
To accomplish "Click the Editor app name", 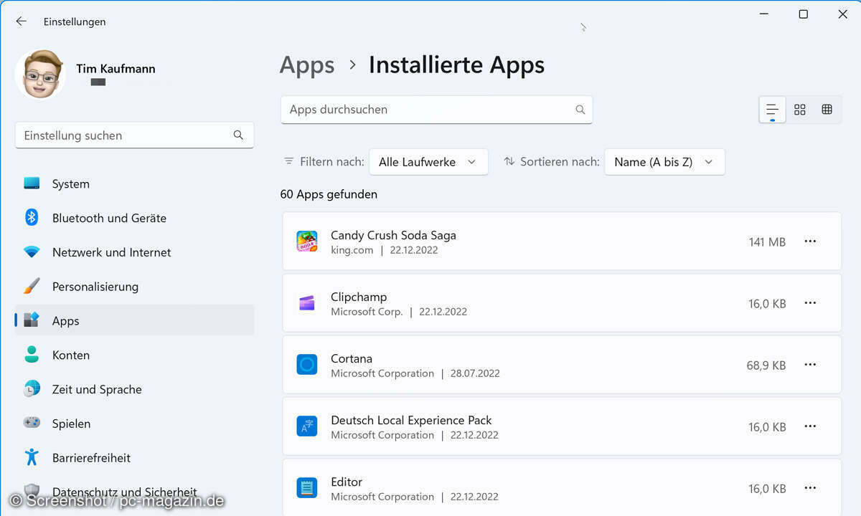I will 347,482.
